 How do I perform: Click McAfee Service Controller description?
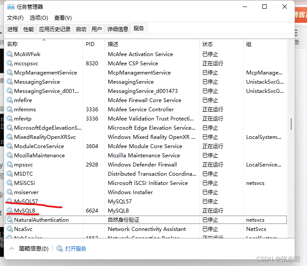click(141, 109)
